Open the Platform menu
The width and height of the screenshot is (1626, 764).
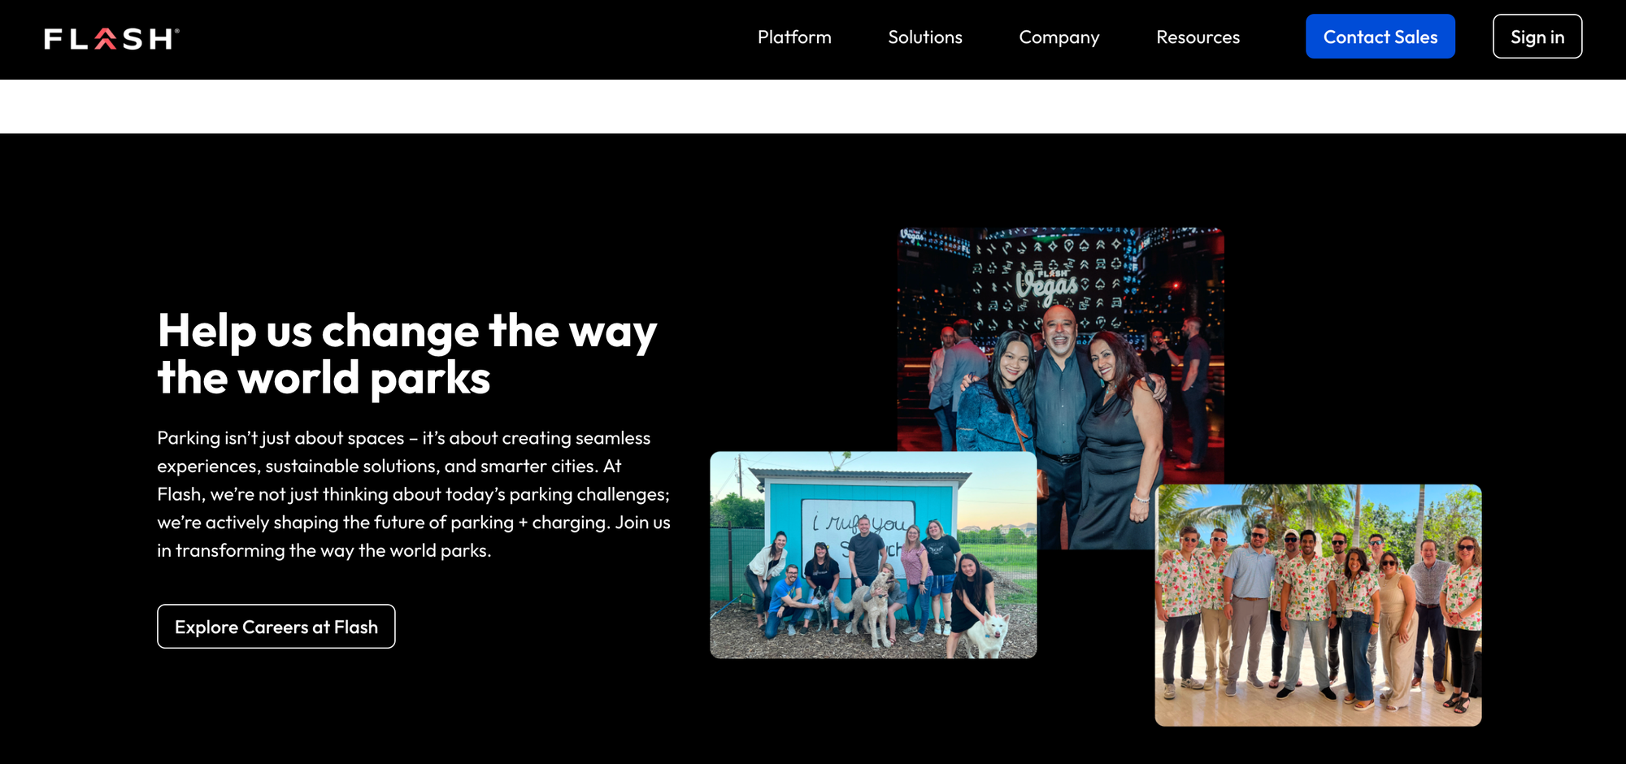tap(793, 37)
